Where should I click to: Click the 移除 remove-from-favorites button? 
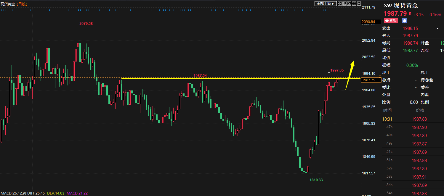click(391, 21)
